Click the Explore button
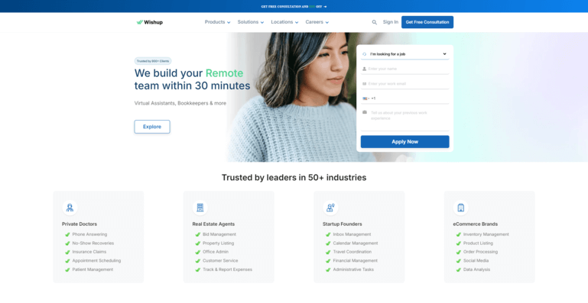 [x=152, y=127]
